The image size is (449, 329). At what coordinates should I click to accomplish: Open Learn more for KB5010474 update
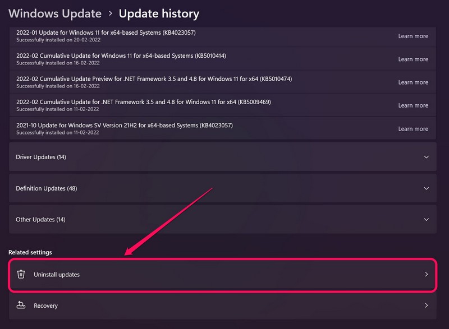coord(413,82)
